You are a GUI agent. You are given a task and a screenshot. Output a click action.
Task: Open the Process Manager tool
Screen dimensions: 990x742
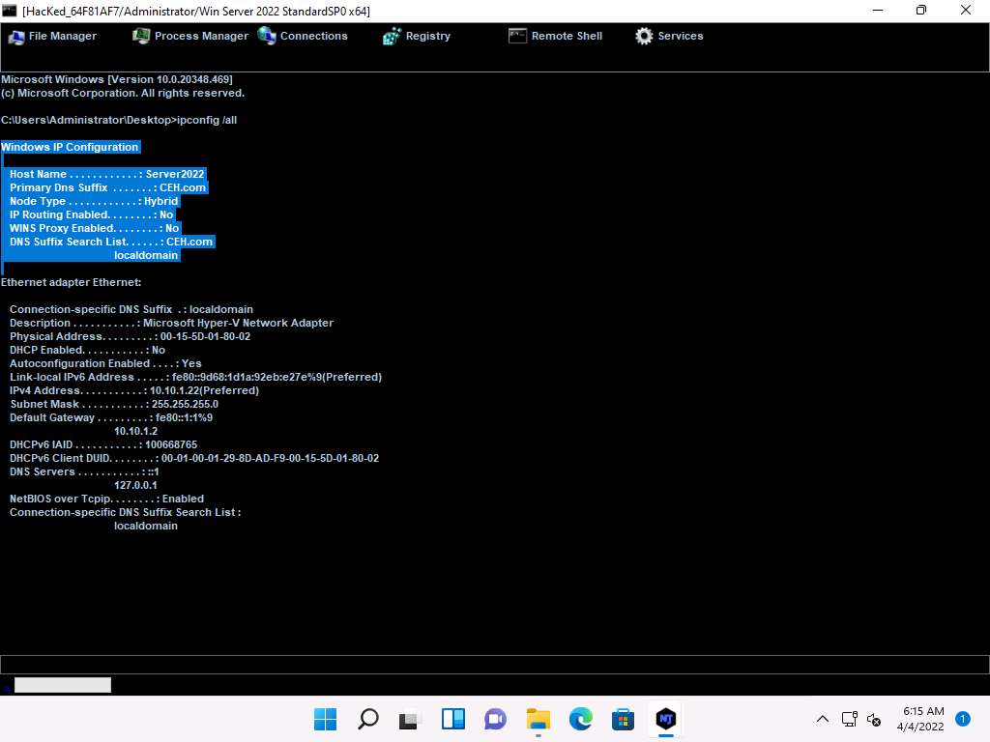tap(190, 36)
